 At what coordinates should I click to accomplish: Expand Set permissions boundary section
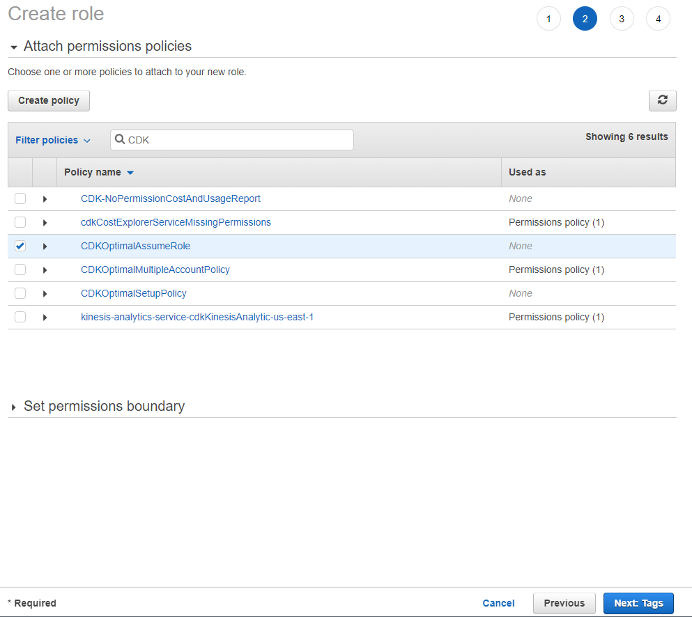point(14,407)
